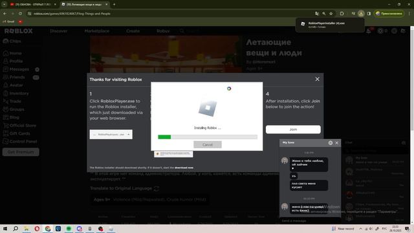Open Control Panel in sidebar

coord(20,141)
